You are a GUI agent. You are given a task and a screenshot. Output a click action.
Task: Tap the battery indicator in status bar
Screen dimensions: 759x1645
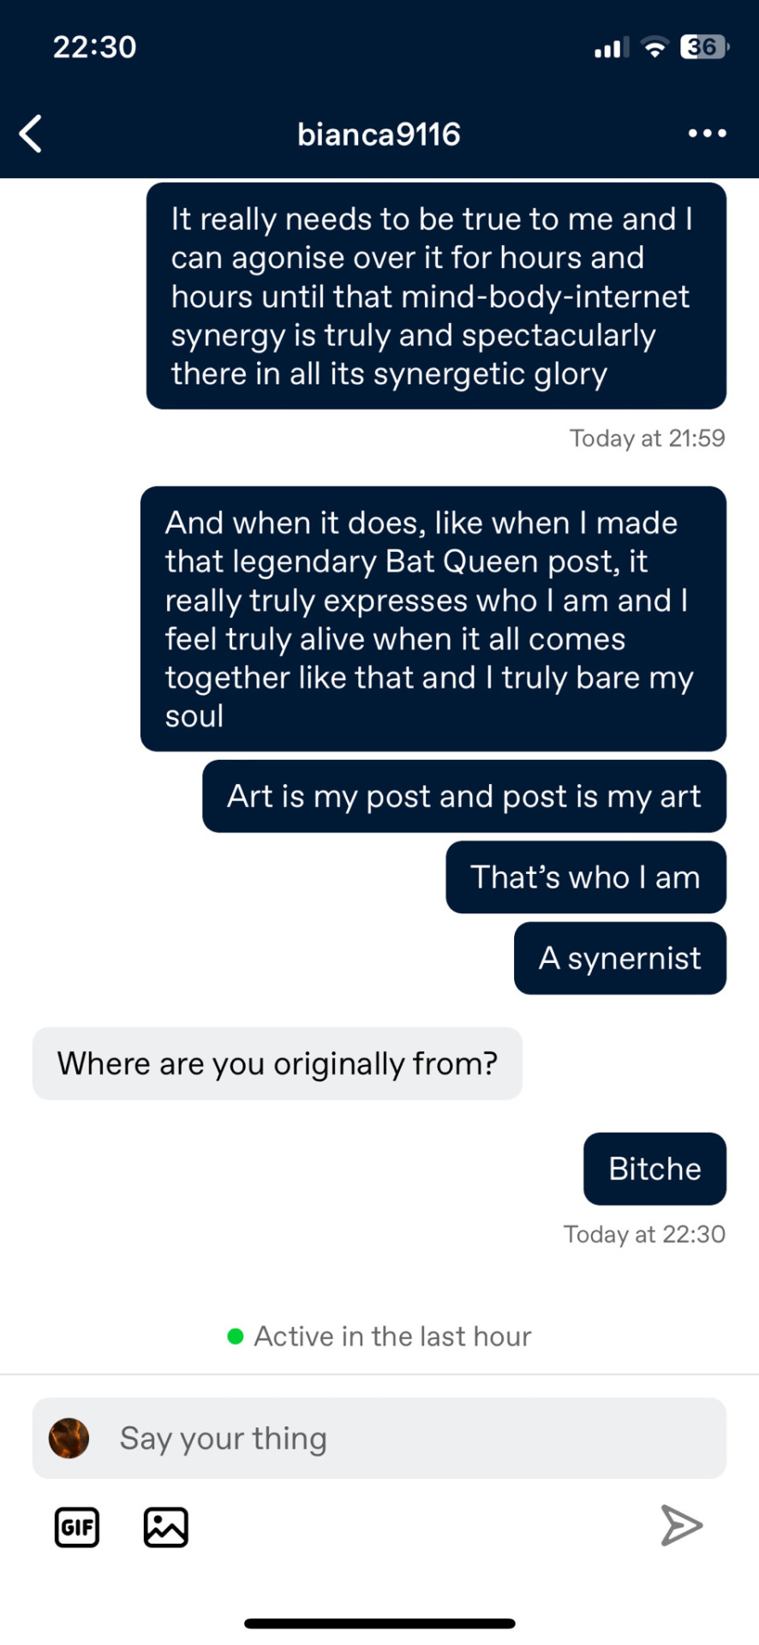[704, 47]
